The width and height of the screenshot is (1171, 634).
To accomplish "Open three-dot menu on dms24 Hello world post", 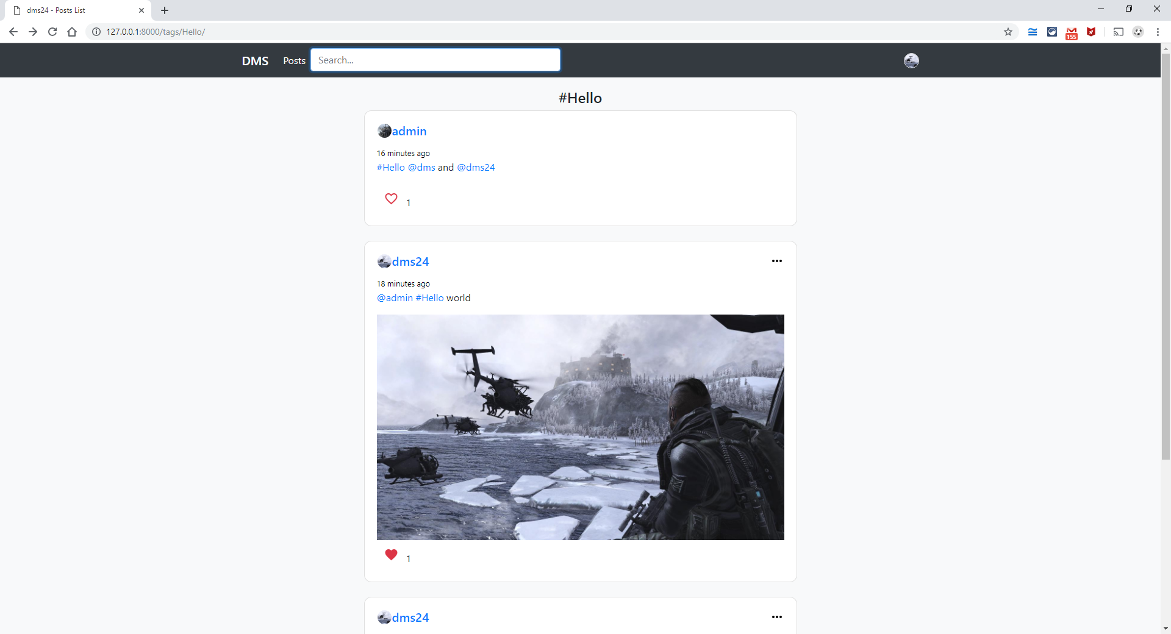I will (x=776, y=261).
